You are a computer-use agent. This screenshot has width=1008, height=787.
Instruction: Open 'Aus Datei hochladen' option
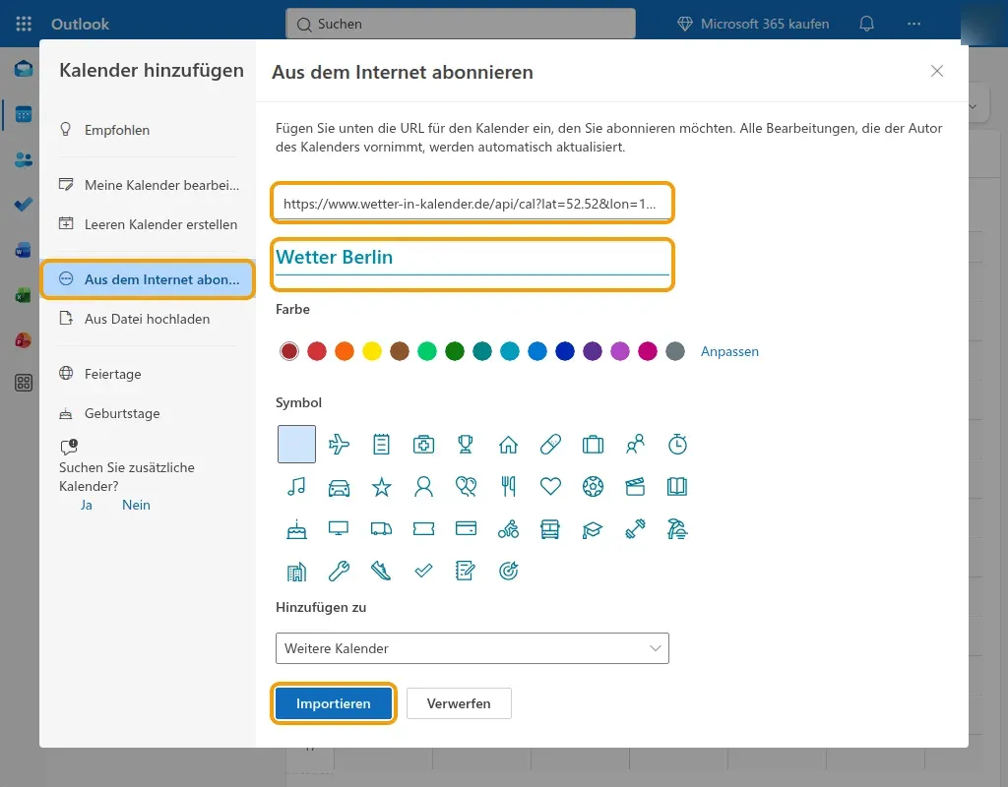148,319
